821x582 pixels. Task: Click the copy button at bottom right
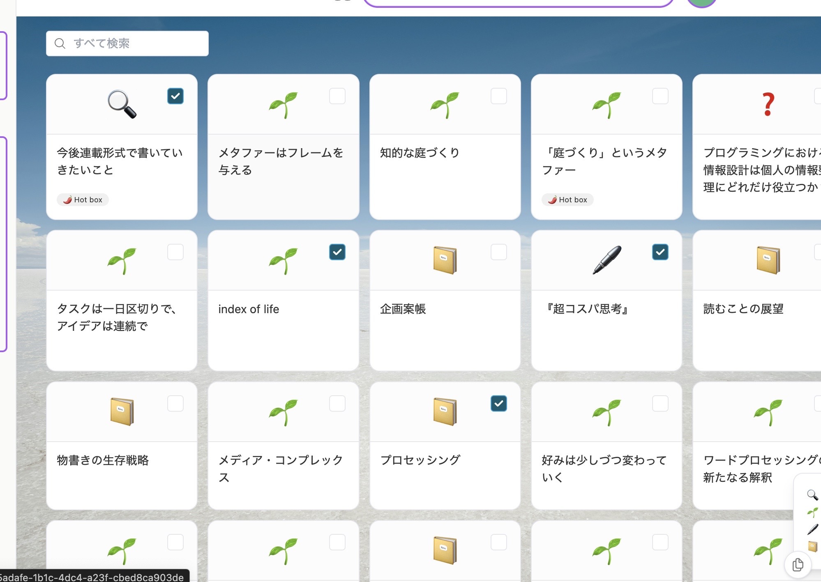tap(798, 564)
